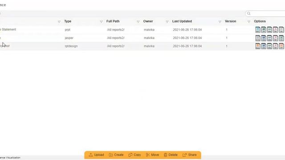Export the prpt report as HTML
Screen dimensions: 285x160
[x=269, y=30]
